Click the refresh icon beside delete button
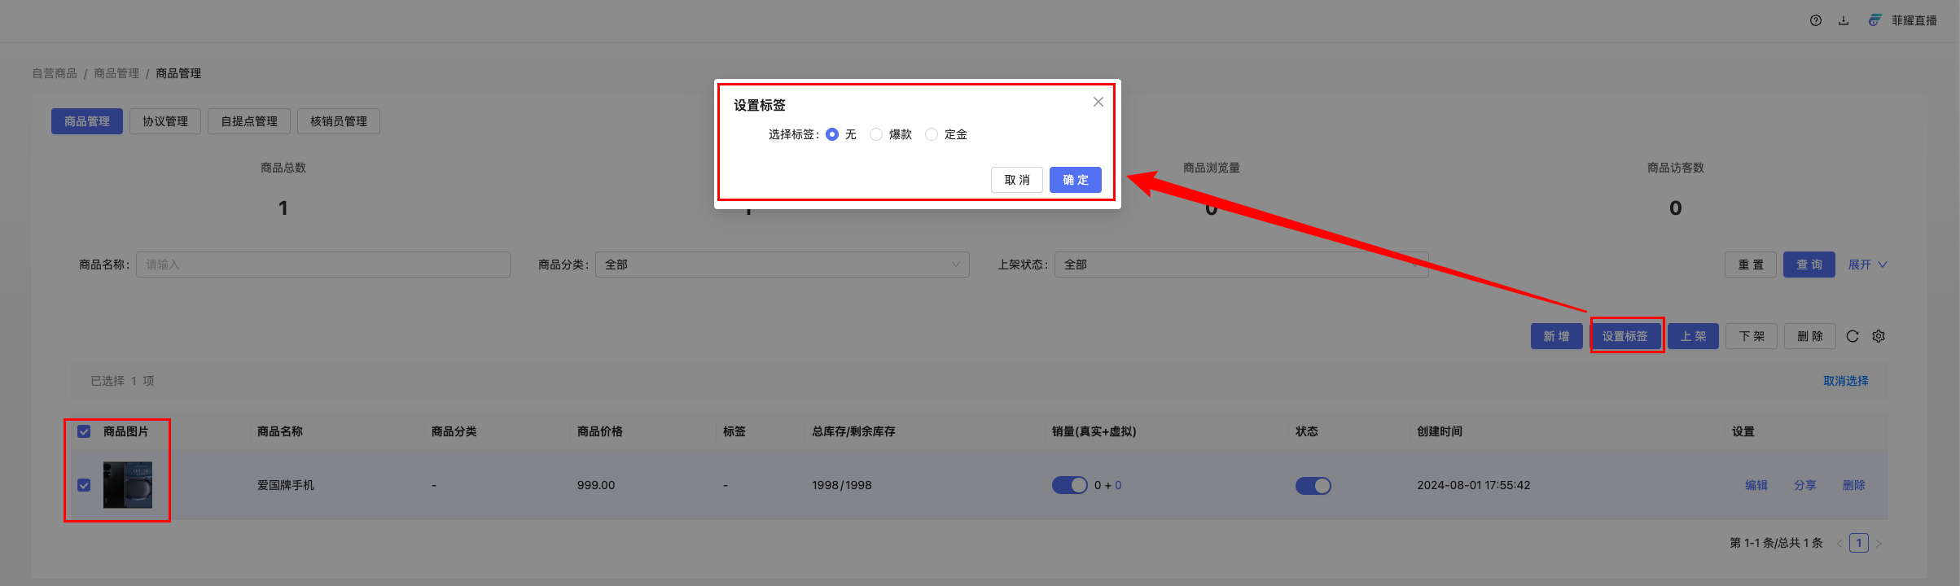 click(1853, 336)
